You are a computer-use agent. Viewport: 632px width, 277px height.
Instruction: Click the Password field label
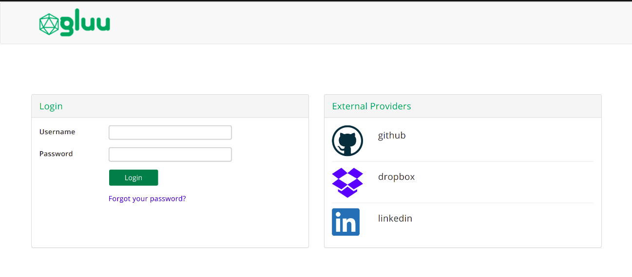point(56,154)
